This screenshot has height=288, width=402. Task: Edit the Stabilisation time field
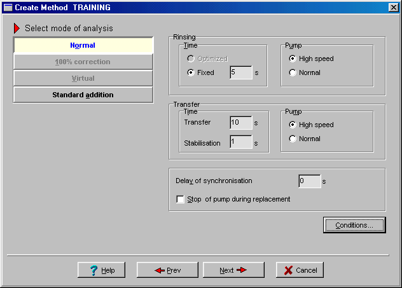pyautogui.click(x=241, y=142)
